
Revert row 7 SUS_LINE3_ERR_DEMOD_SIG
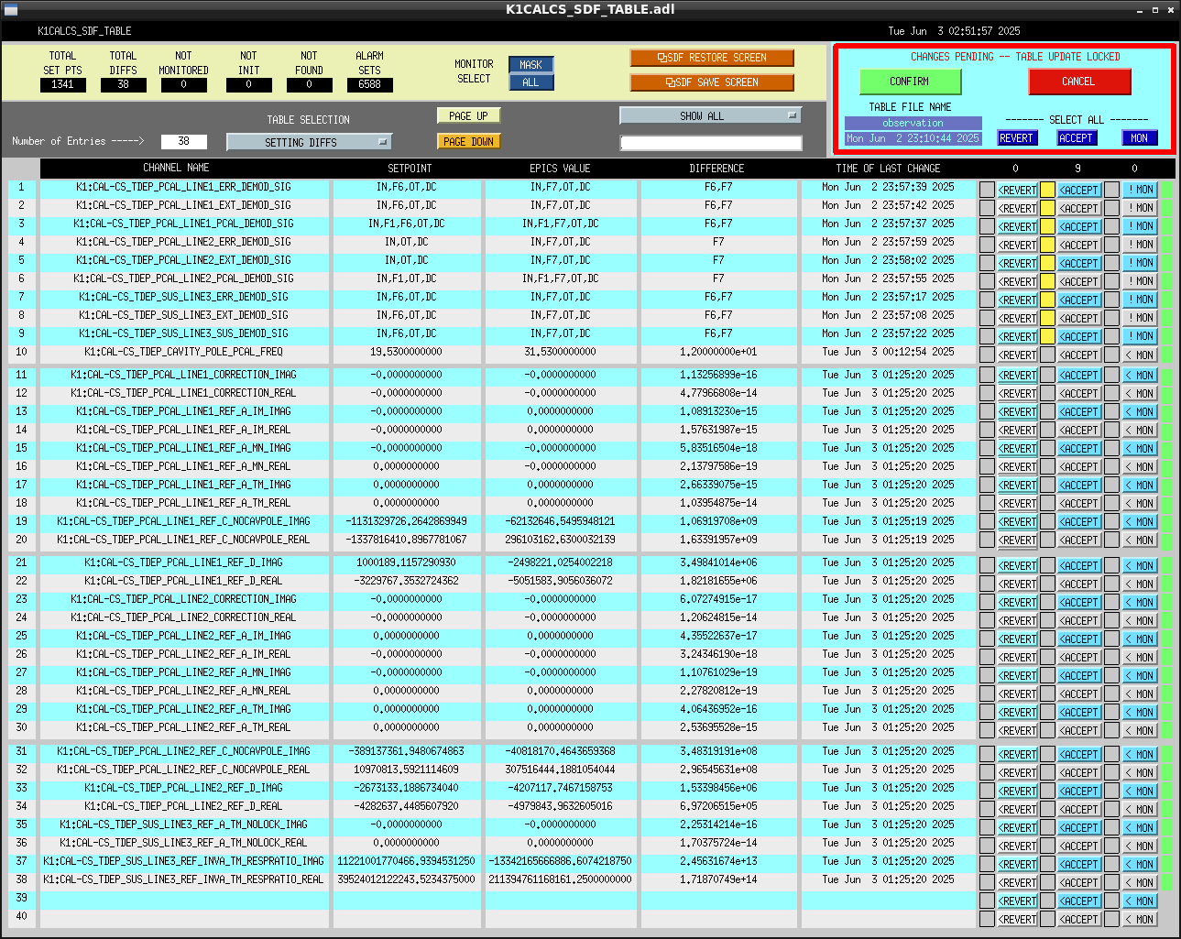(x=1017, y=300)
